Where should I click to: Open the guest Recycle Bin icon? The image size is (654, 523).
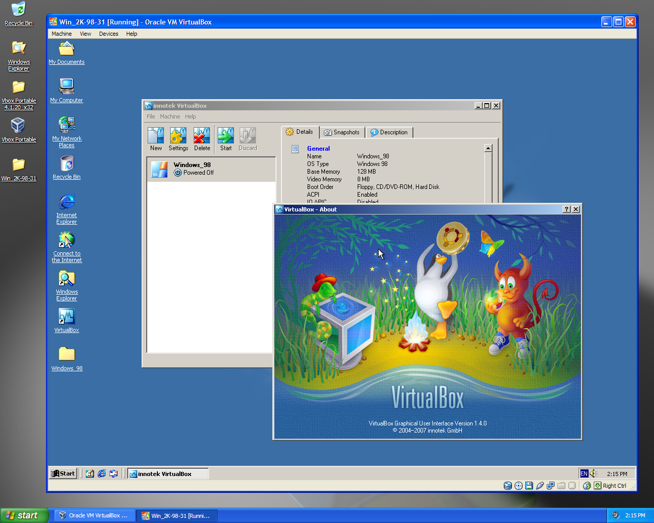[66, 168]
